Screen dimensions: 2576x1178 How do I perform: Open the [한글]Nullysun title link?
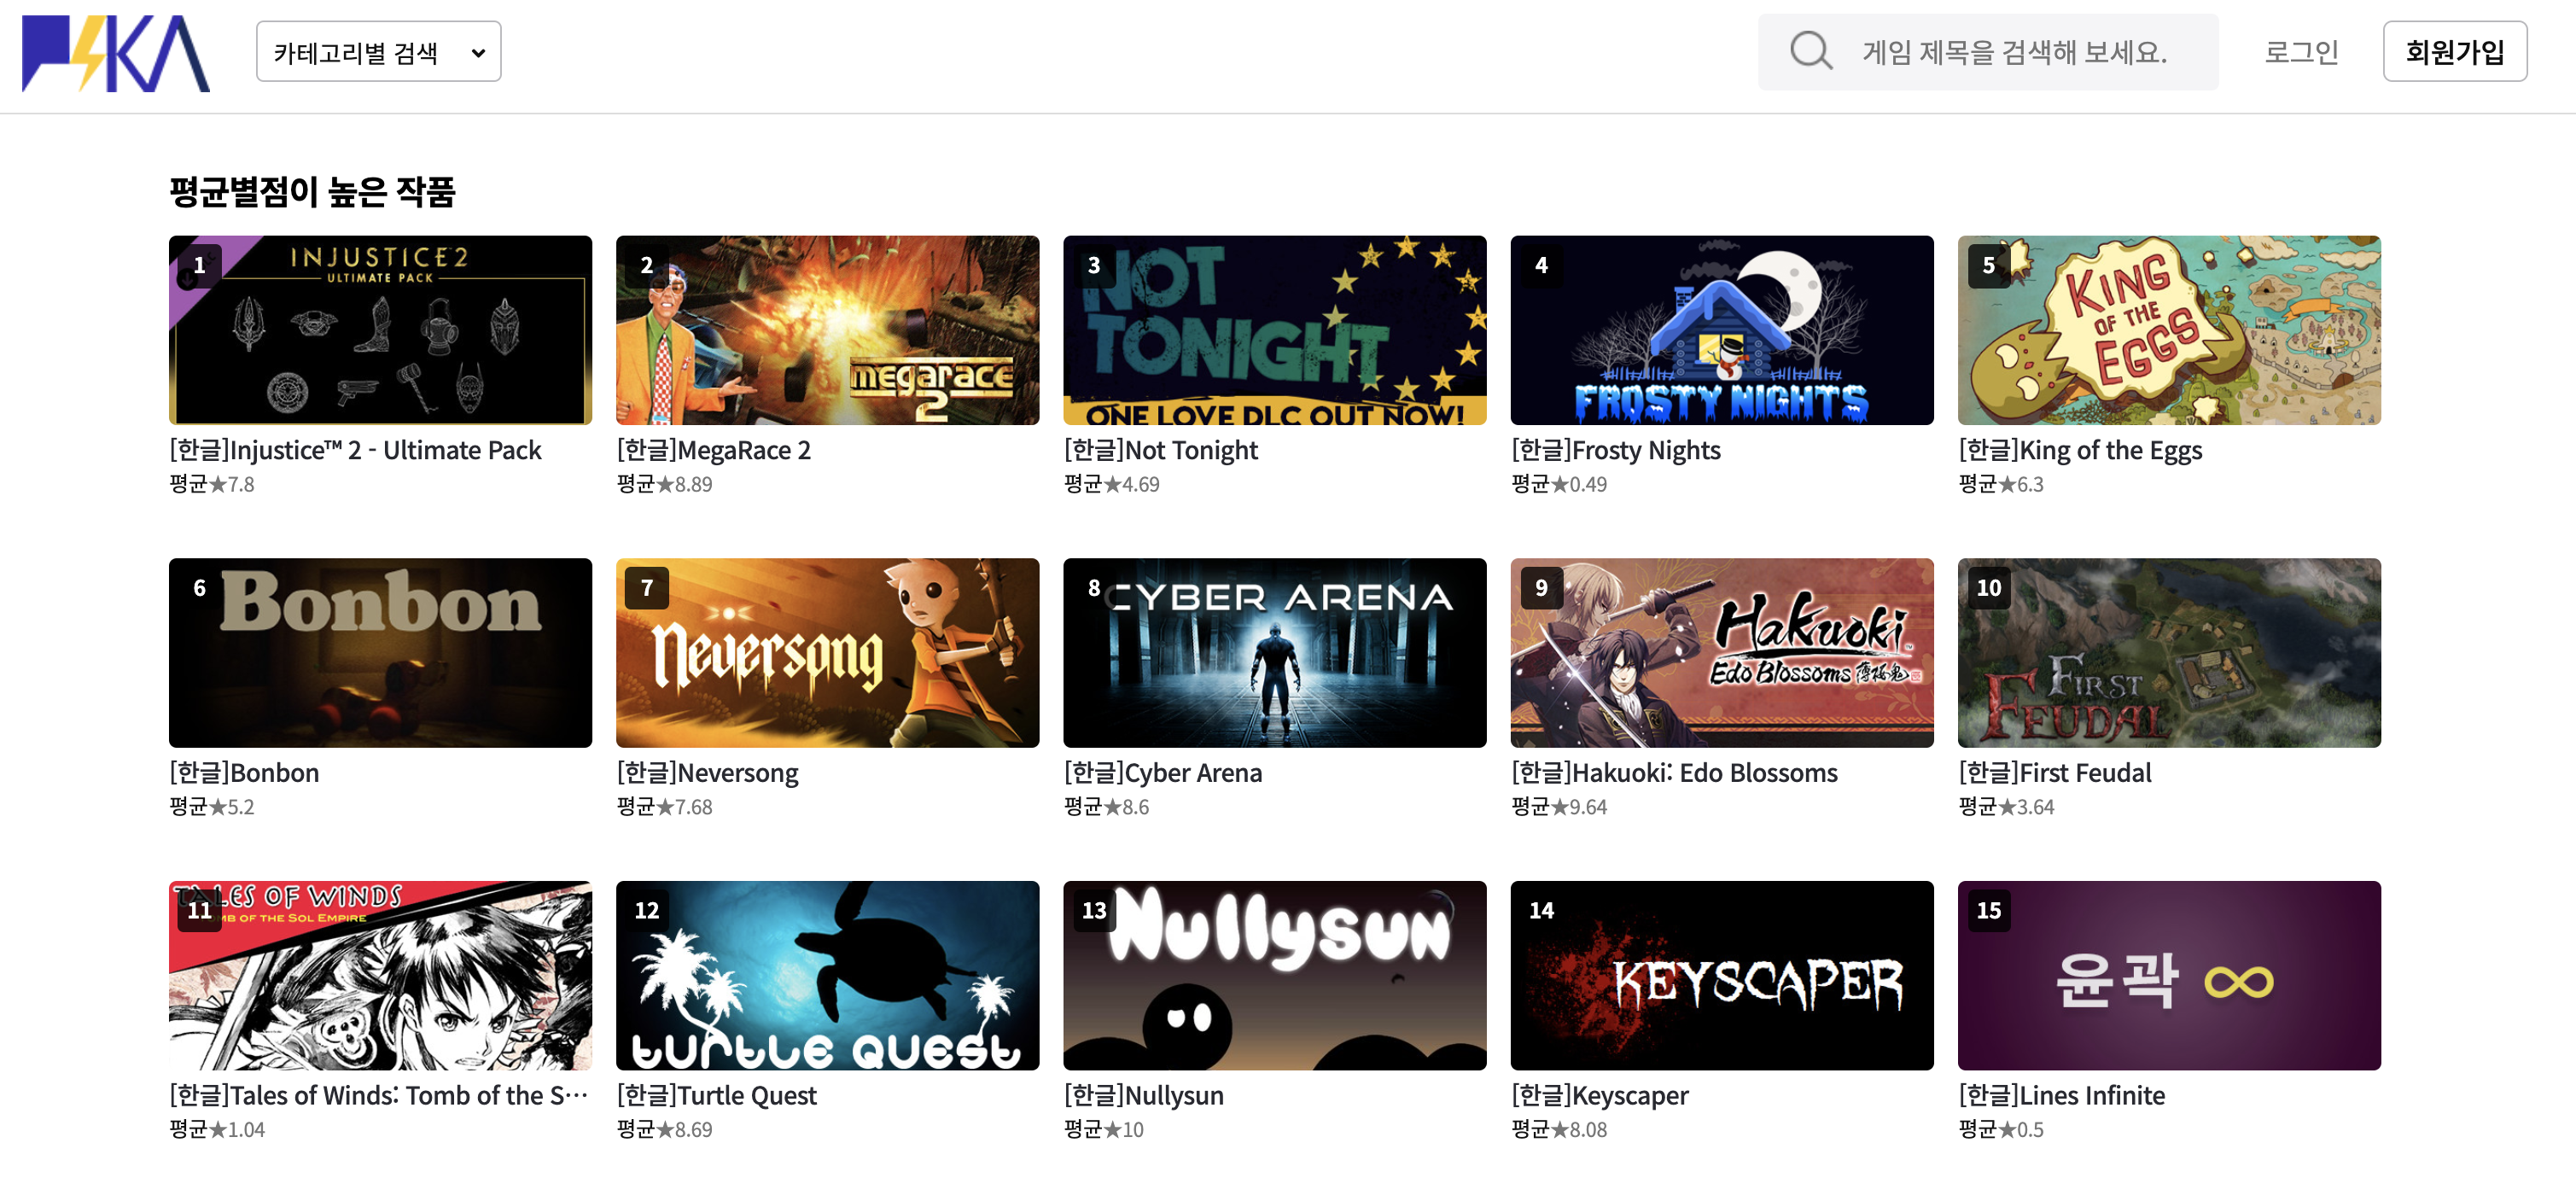pos(1143,1096)
